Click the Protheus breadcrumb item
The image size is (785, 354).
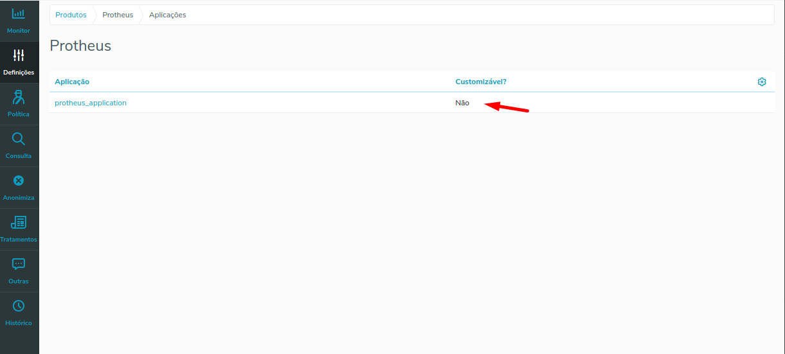coord(118,15)
